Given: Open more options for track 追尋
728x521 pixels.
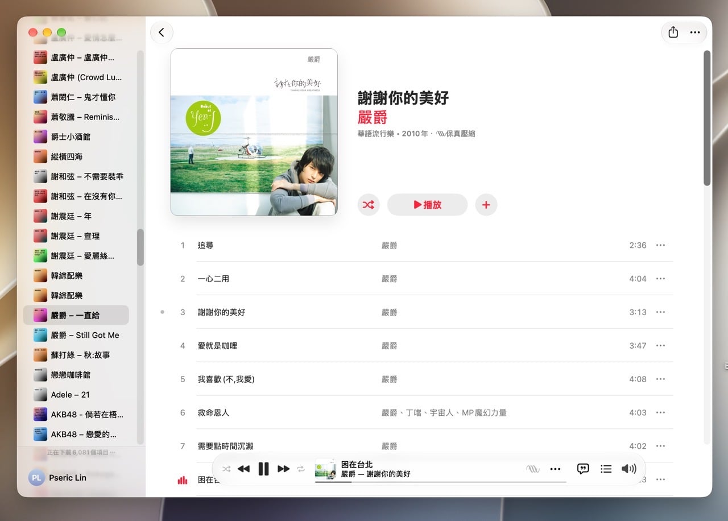Looking at the screenshot, I should [x=660, y=245].
